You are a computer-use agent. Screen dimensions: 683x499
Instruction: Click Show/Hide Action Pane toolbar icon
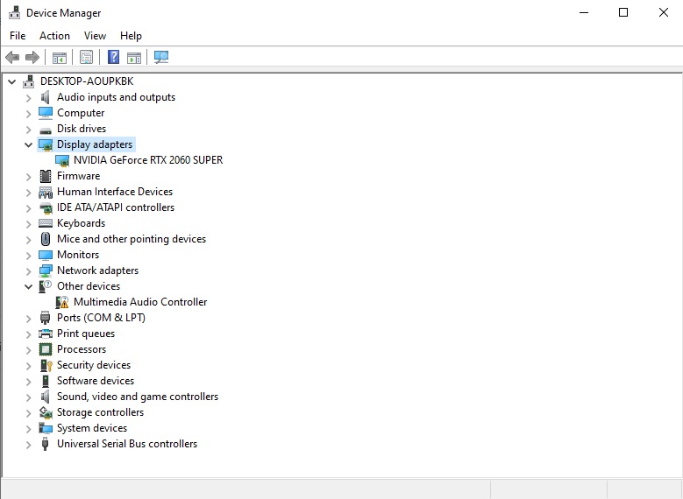[133, 58]
